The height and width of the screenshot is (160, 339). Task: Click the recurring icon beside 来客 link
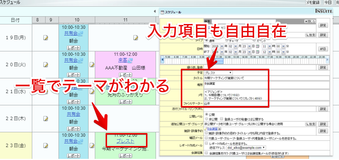pyautogui.click(x=130, y=60)
